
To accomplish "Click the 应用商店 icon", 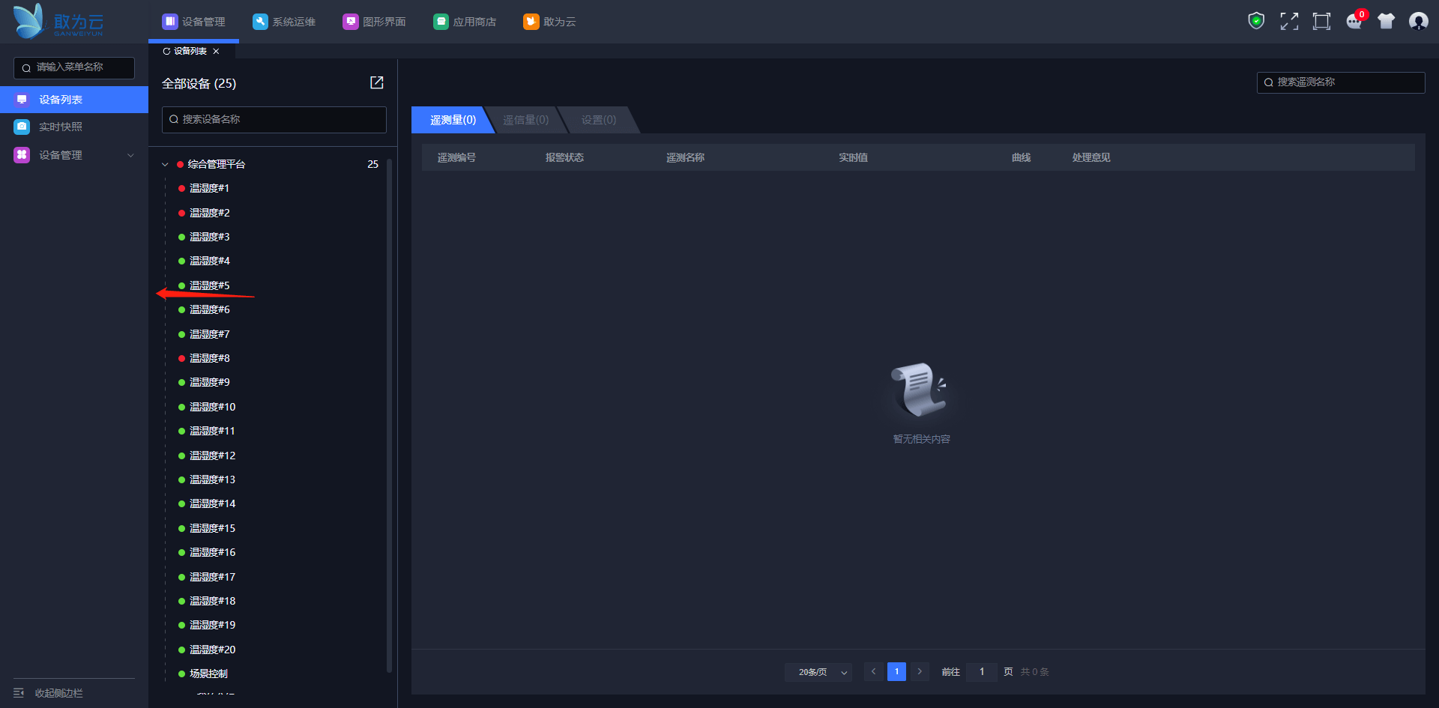I will click(441, 22).
